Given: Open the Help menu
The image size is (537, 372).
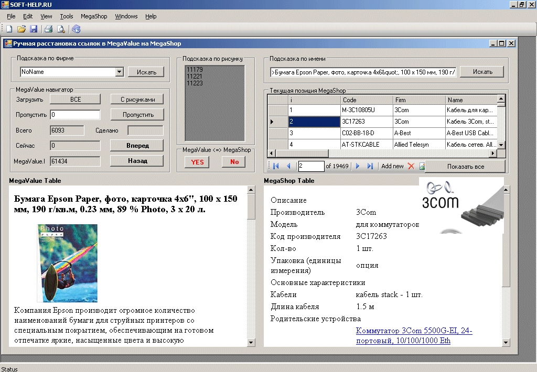Looking at the screenshot, I should pos(151,16).
